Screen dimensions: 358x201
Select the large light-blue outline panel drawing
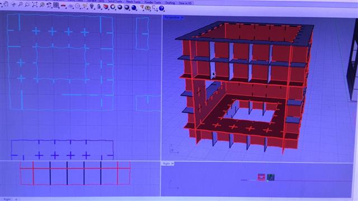tap(60, 62)
